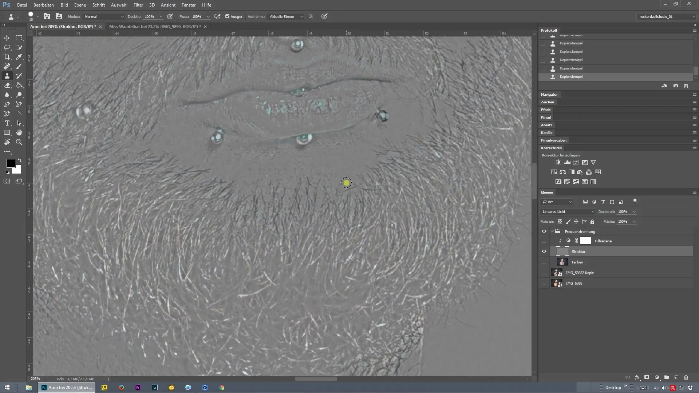Select the Crop tool
Screen dimensions: 699x393
(7, 57)
